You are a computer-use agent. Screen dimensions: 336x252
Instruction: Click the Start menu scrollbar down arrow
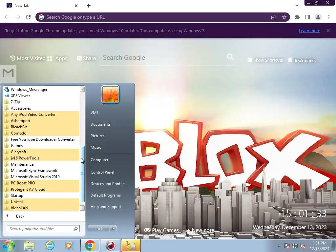pos(82,208)
